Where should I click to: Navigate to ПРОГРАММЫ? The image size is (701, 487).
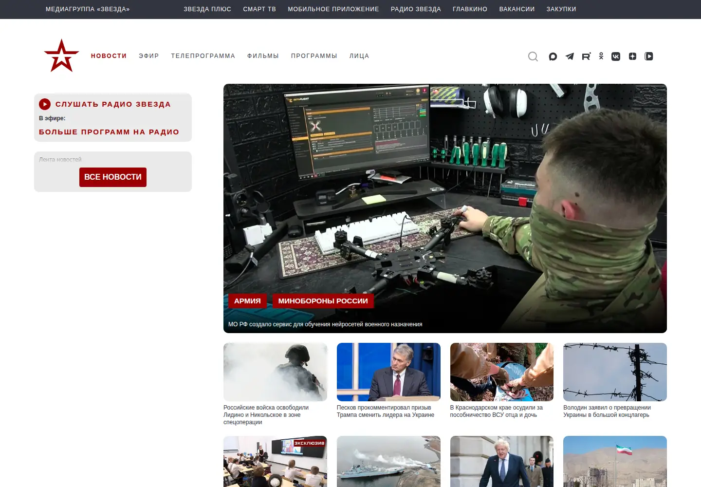click(314, 56)
